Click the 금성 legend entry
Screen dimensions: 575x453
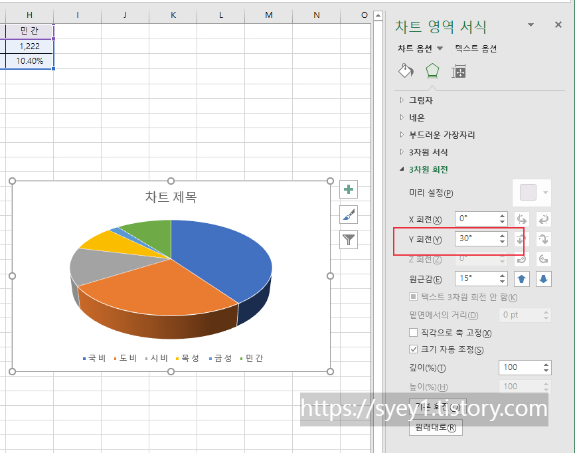[220, 358]
